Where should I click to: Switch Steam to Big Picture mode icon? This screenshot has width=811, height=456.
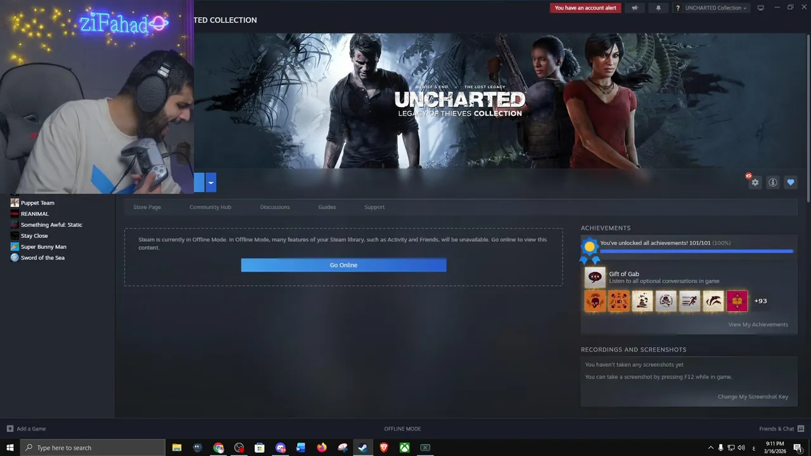(x=761, y=8)
